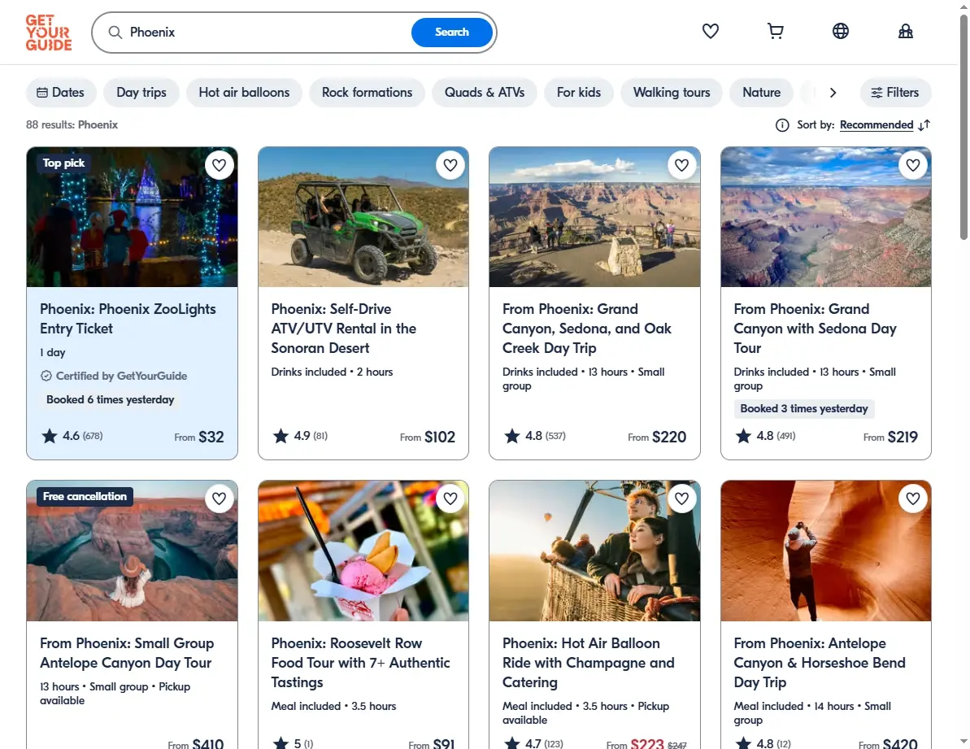Viewport: 970px width, 749px height.
Task: Open the Filters panel
Action: [x=895, y=92]
